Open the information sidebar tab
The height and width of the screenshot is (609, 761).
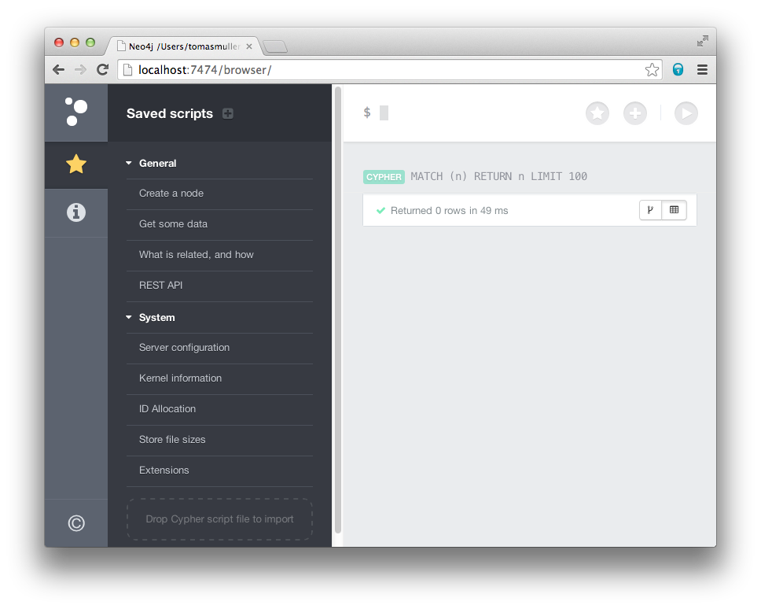[76, 212]
